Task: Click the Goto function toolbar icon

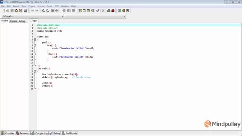Action: [53, 11]
